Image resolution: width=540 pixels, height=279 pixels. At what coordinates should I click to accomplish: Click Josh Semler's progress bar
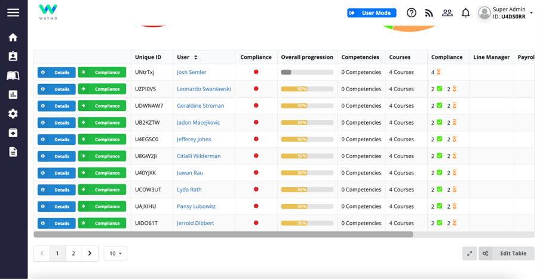[x=307, y=72]
